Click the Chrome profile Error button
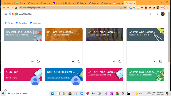Viewport: 171px width, 96px height. pyautogui.click(x=161, y=8)
